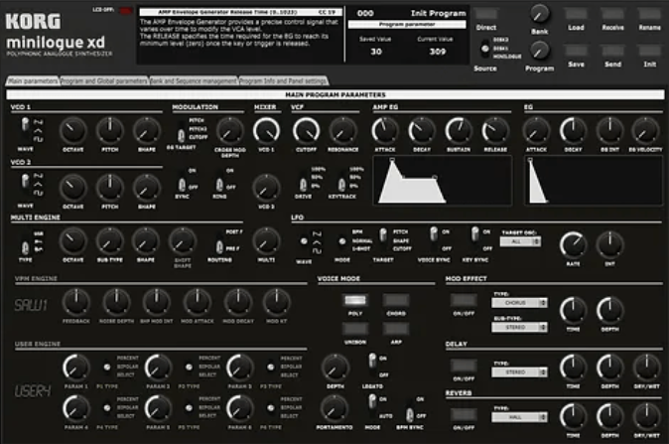669x444 pixels.
Task: Open Program Info and Panel settings tab
Action: [x=283, y=80]
